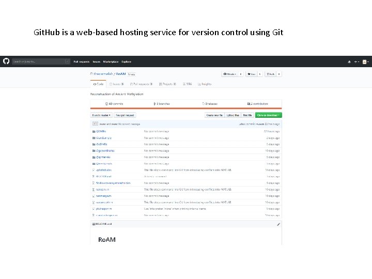Click file icon beside .gitattributes
372x279 pixels.
click(94, 170)
